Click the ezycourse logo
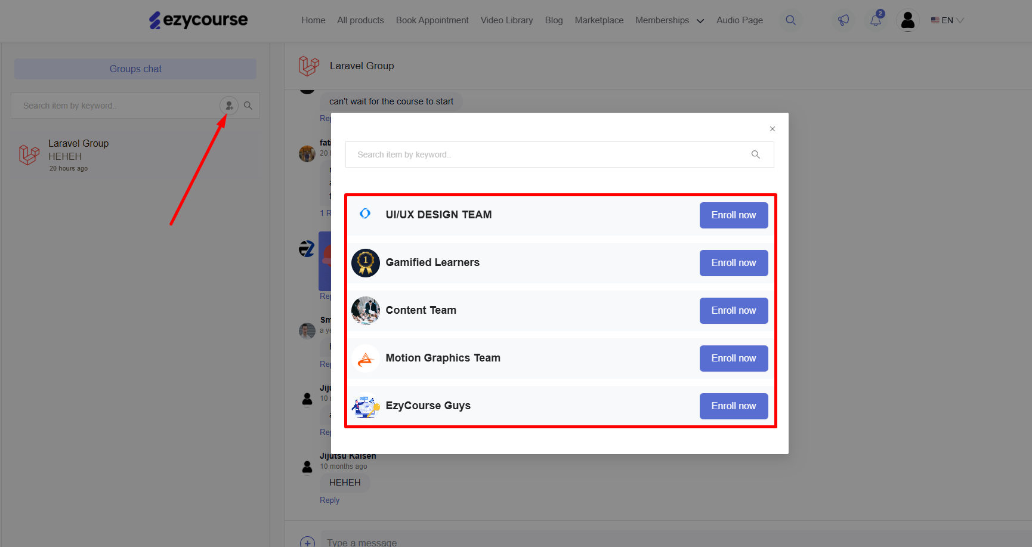Image resolution: width=1032 pixels, height=547 pixels. [x=198, y=20]
